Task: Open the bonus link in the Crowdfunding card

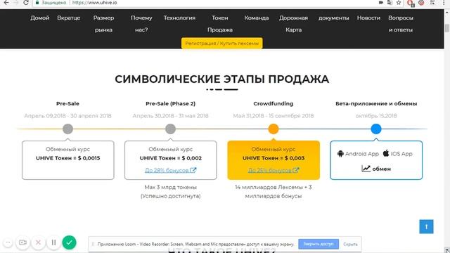Action: tap(274, 170)
